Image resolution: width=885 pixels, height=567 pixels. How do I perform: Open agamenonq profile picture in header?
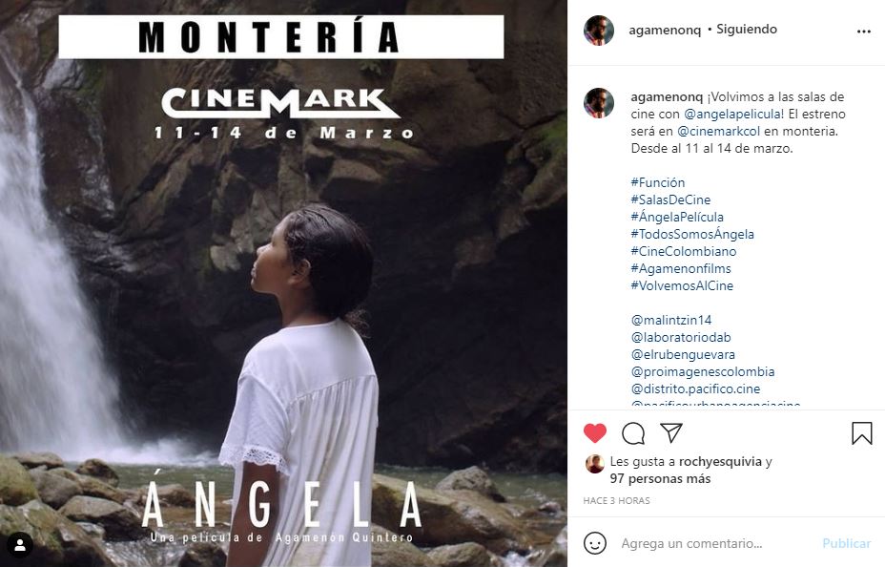599,31
